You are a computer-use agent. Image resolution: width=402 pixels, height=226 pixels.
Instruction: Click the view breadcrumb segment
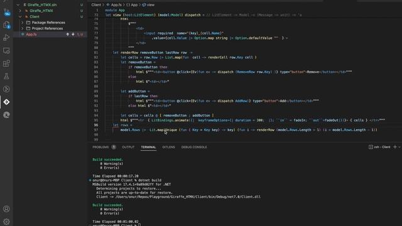coord(148,5)
